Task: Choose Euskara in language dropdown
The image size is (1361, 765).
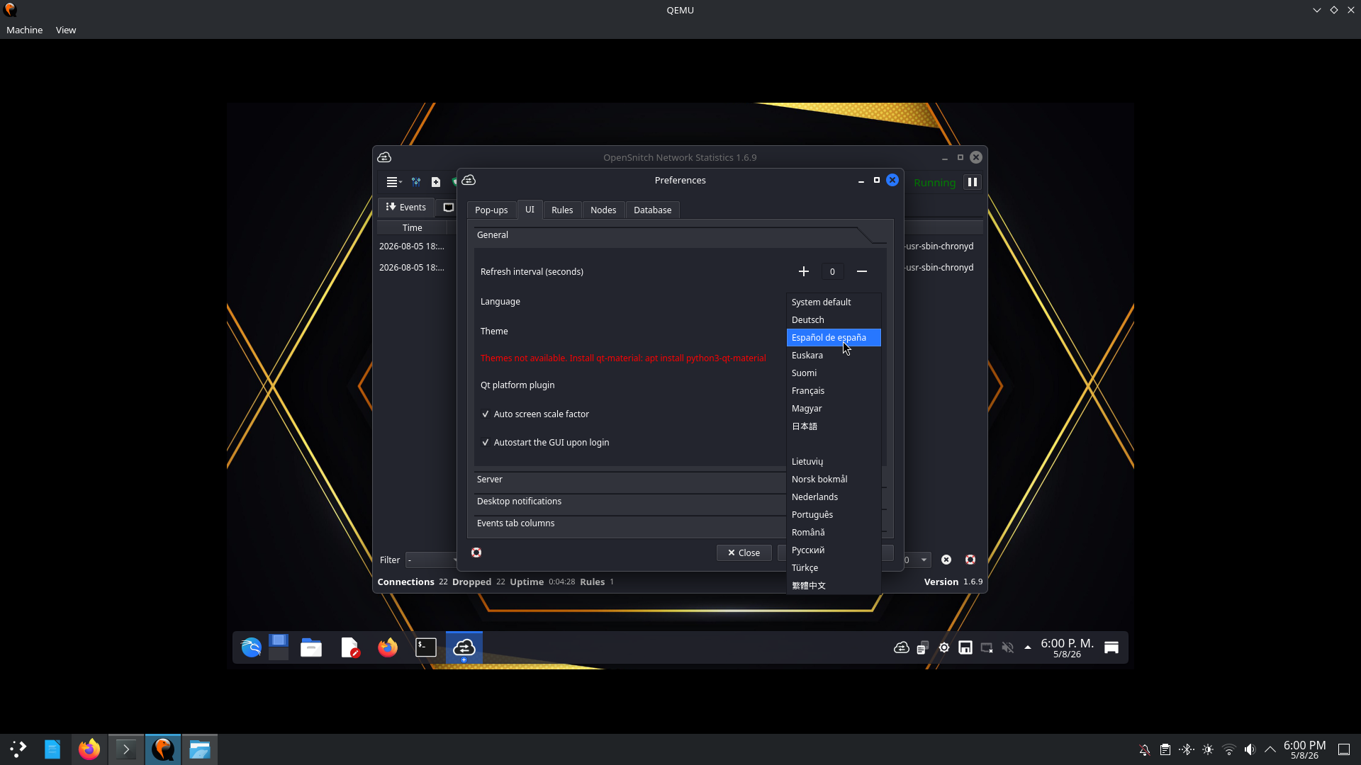Action: pyautogui.click(x=834, y=356)
